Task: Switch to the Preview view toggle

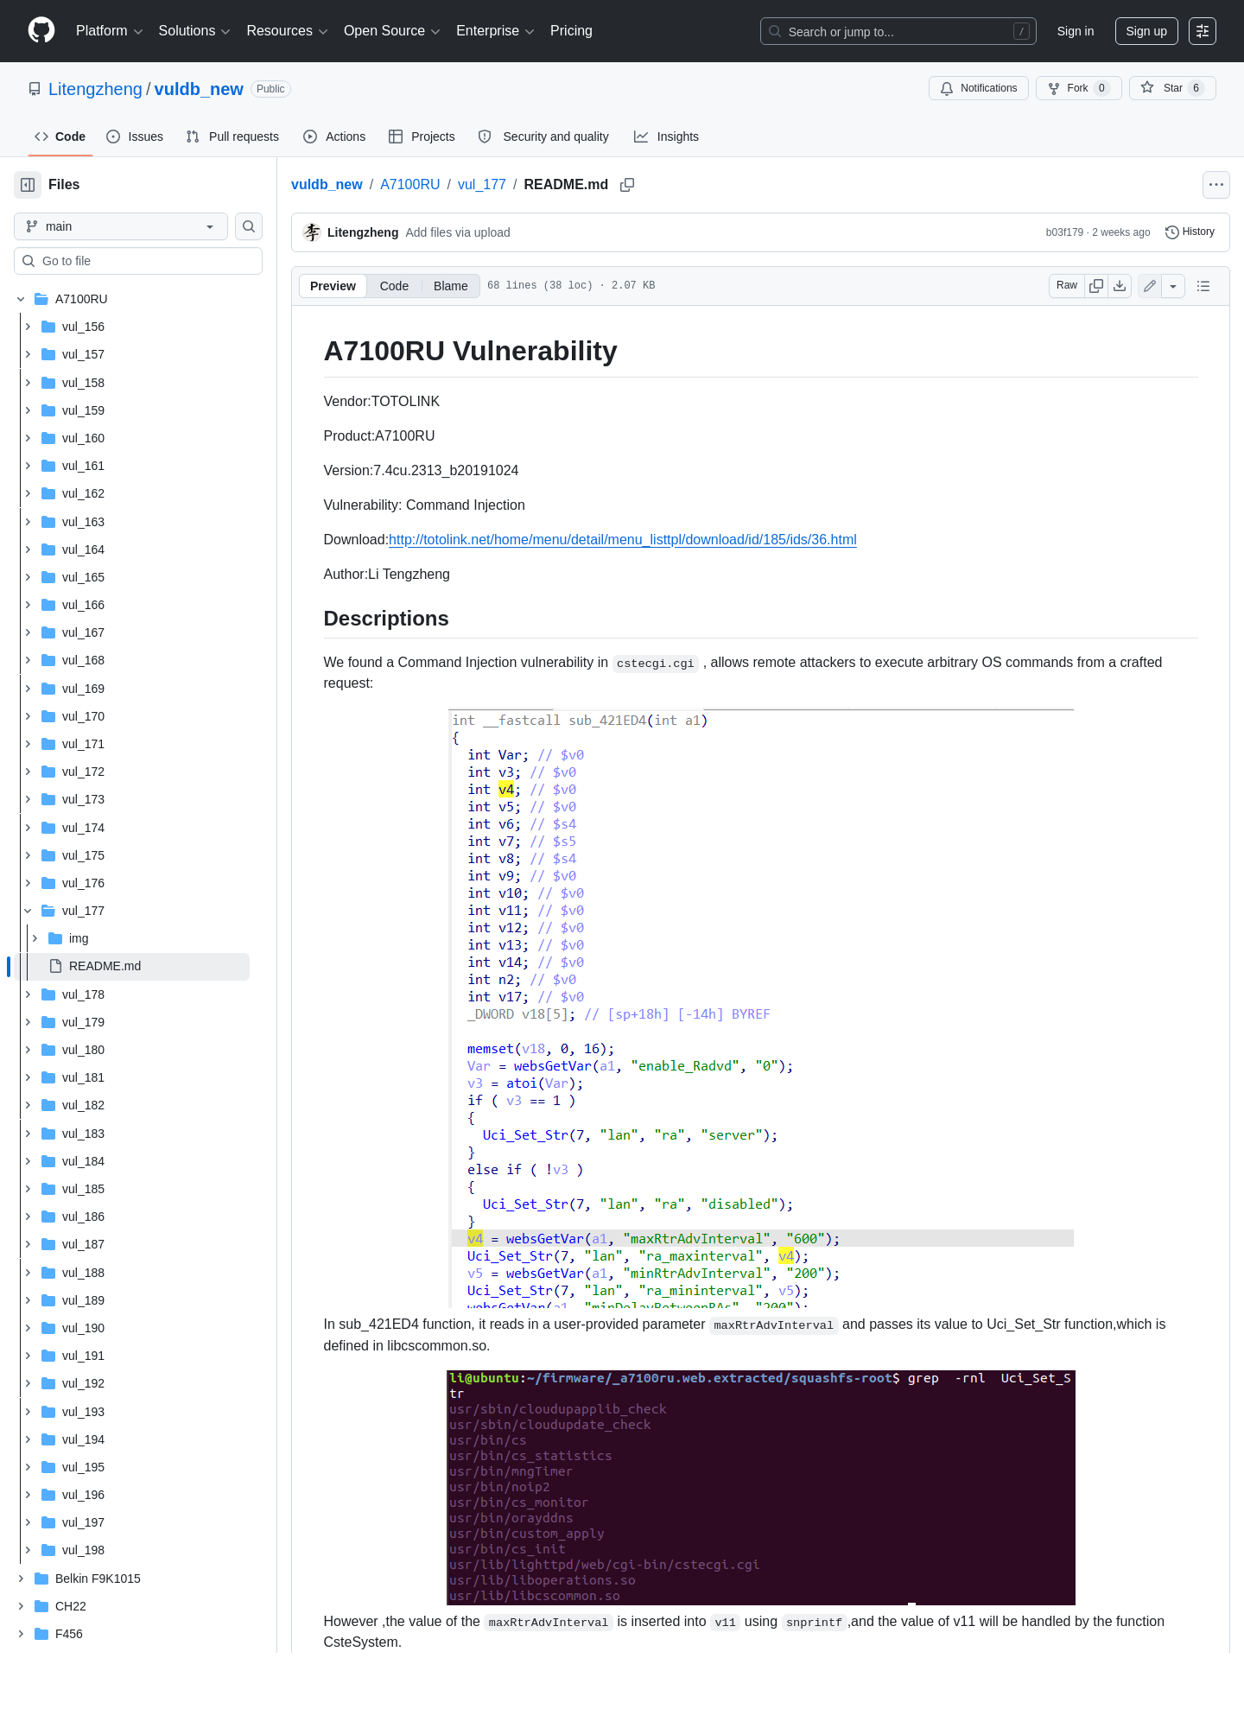Action: pyautogui.click(x=333, y=286)
